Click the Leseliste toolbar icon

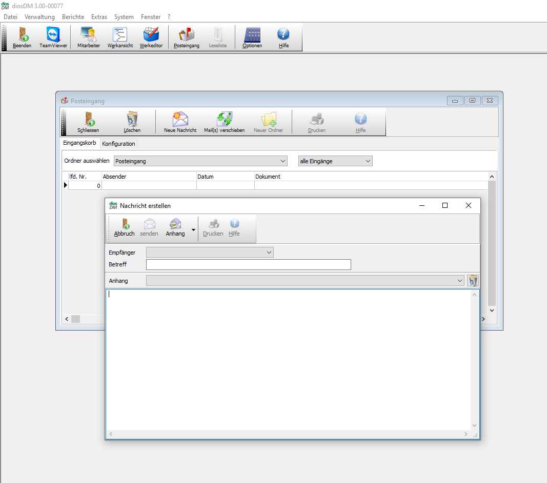218,37
